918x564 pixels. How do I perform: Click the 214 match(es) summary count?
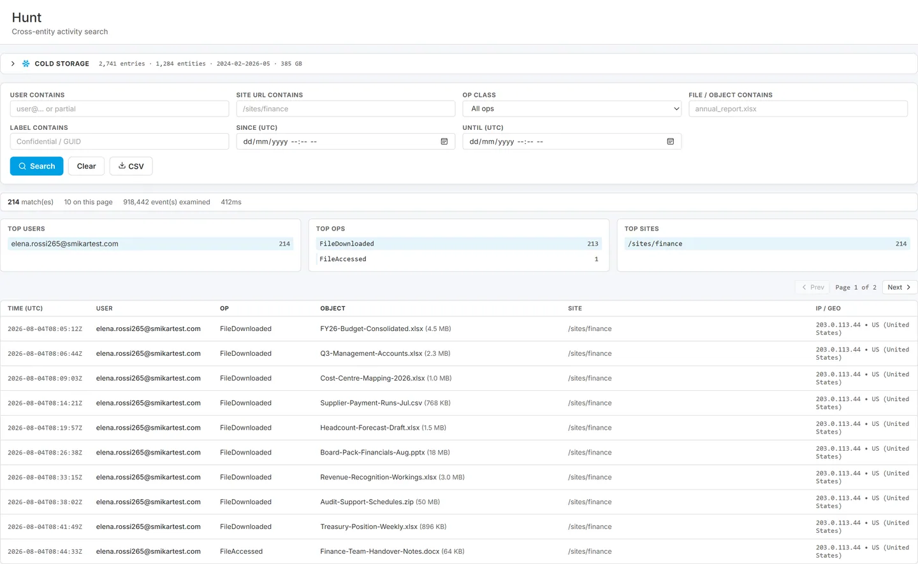click(31, 202)
